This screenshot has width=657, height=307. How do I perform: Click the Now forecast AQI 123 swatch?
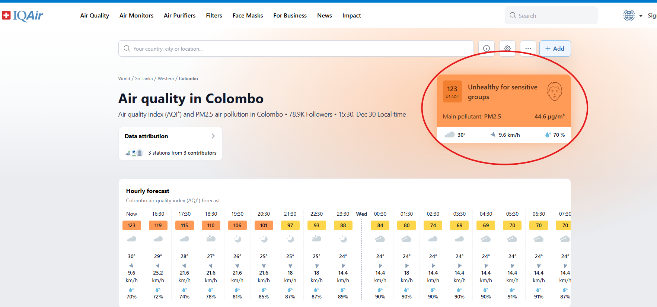pyautogui.click(x=132, y=225)
